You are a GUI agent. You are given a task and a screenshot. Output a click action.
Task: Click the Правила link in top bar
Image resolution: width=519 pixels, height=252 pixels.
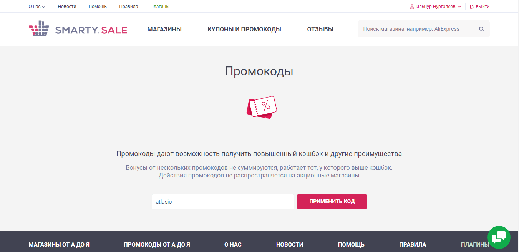point(129,7)
